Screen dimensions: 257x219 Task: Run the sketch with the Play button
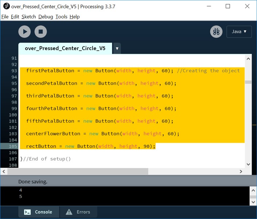24,32
